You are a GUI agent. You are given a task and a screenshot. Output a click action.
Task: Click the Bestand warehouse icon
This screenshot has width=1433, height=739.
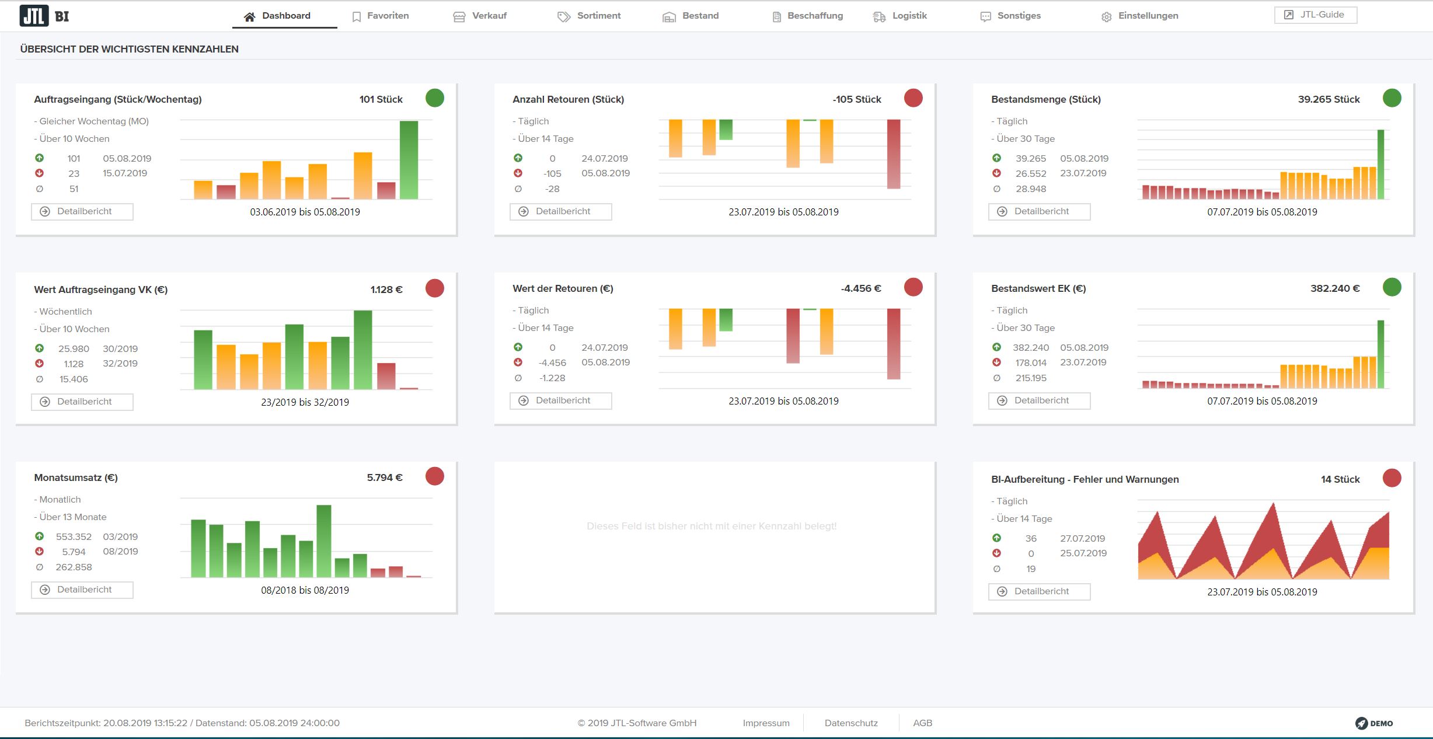pyautogui.click(x=669, y=17)
